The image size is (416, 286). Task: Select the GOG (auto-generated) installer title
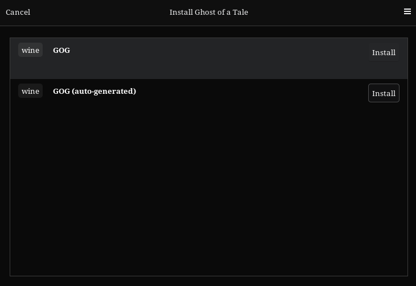click(94, 91)
